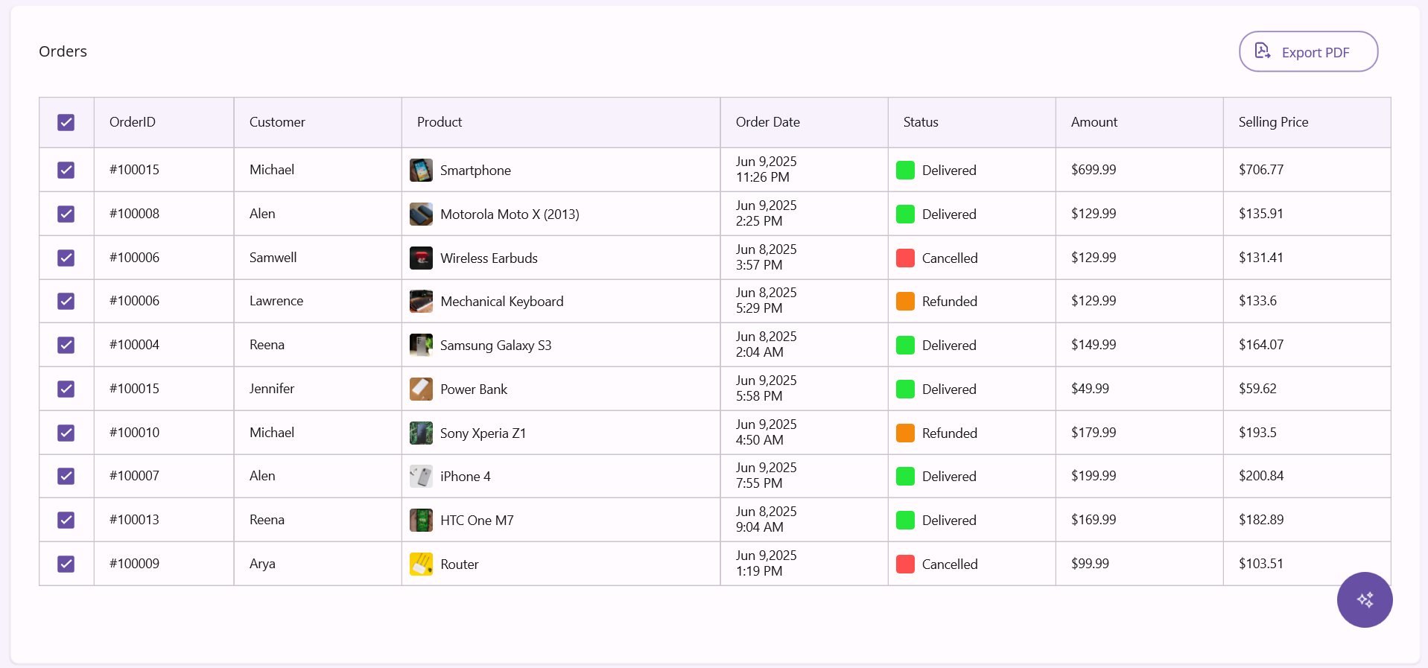Click the Wireless Earbuds product image
Viewport: 1428px width, 668px height.
(421, 258)
